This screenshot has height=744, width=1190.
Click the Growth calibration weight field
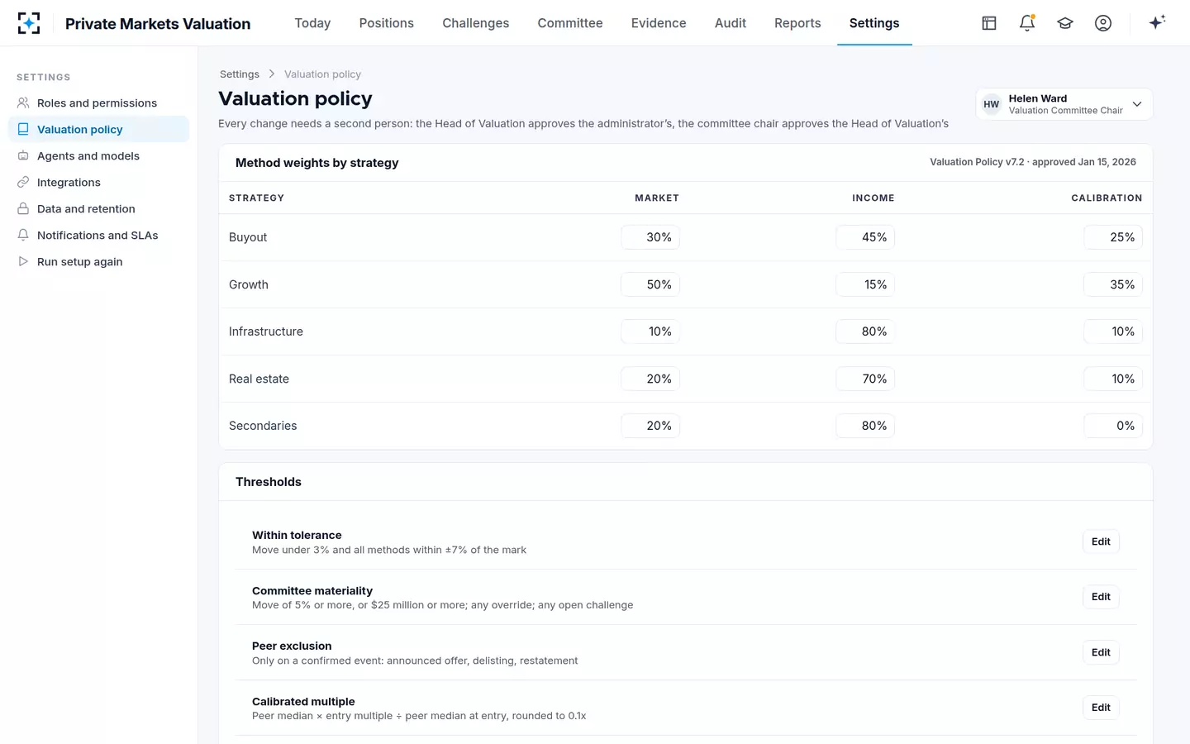[x=1113, y=284]
